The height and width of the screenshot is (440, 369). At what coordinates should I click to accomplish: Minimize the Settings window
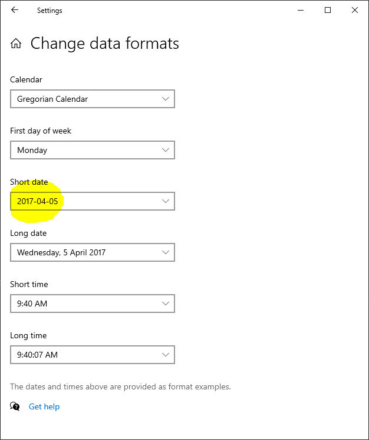pos(302,10)
